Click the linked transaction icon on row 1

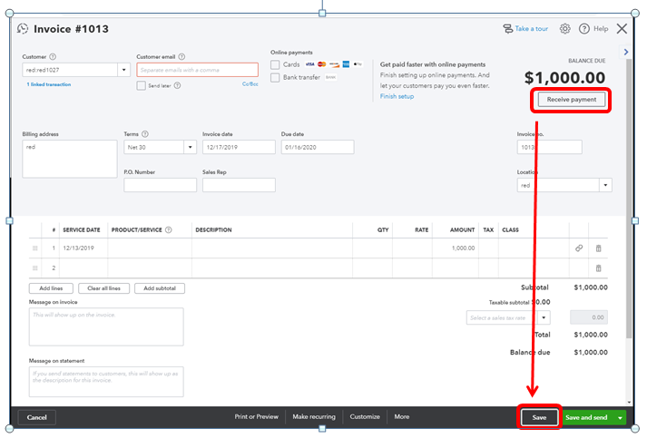coord(579,248)
